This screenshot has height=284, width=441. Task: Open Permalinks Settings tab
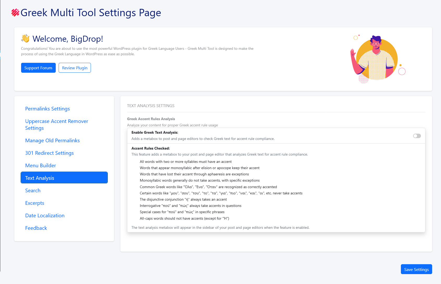(x=47, y=109)
